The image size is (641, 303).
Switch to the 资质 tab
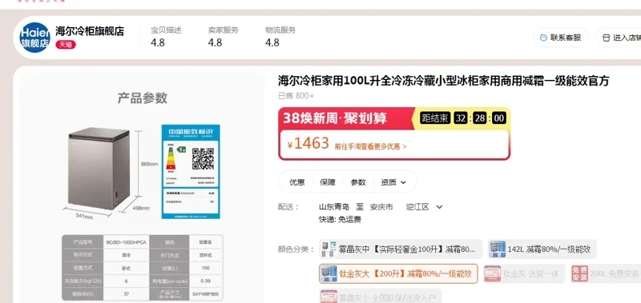pyautogui.click(x=389, y=182)
